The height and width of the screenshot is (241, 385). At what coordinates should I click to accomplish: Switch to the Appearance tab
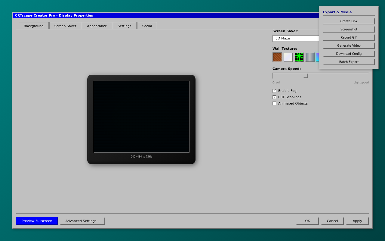point(97,26)
